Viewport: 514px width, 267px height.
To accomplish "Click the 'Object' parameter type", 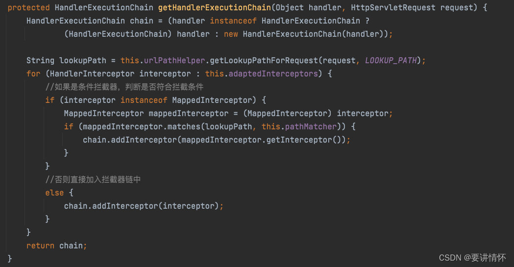I will pos(290,7).
